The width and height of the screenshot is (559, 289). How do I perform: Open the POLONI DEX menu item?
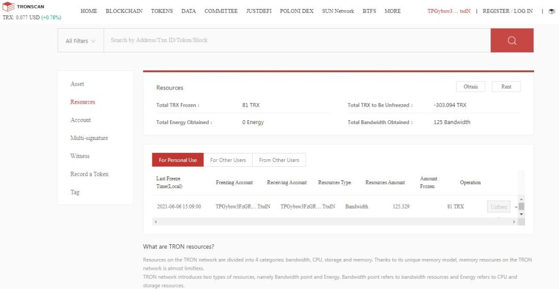pos(297,11)
